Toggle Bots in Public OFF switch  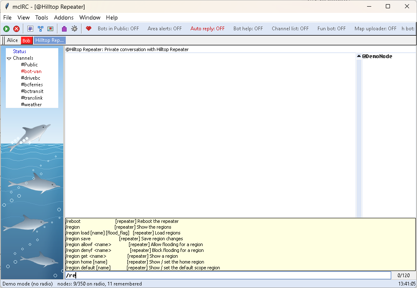point(118,29)
